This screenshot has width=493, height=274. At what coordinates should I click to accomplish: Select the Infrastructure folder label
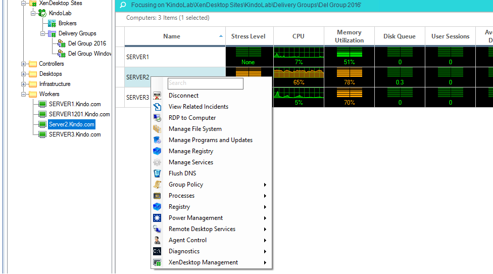click(x=55, y=84)
